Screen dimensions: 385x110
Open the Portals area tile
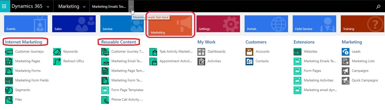click(x=266, y=24)
